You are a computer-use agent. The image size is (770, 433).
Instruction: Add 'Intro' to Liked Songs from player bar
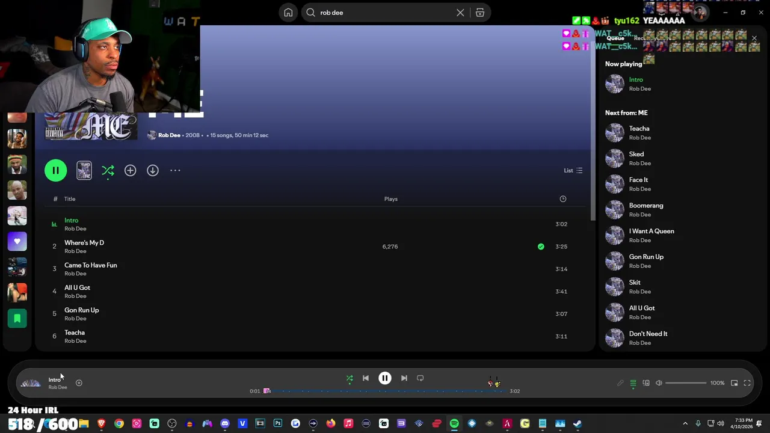79,383
